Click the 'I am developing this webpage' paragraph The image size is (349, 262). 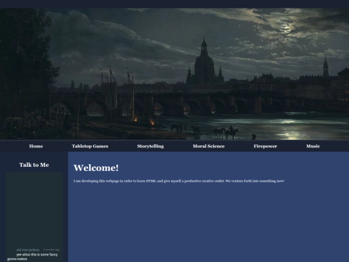click(x=179, y=181)
